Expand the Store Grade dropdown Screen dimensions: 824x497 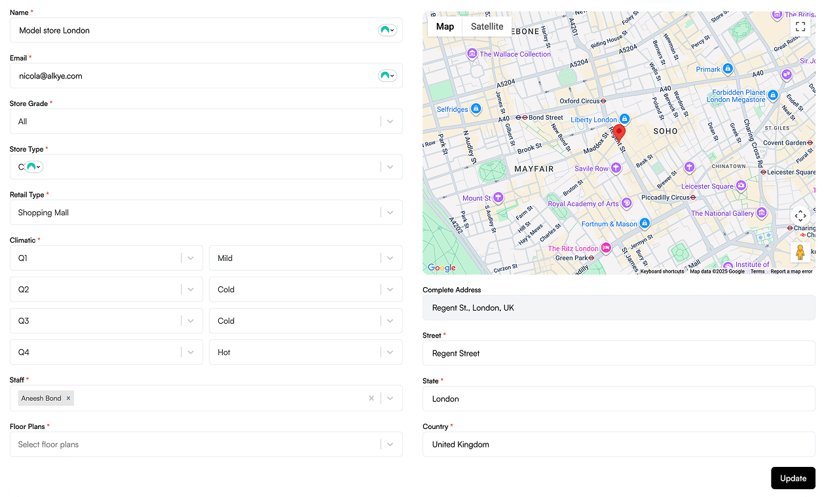click(390, 122)
